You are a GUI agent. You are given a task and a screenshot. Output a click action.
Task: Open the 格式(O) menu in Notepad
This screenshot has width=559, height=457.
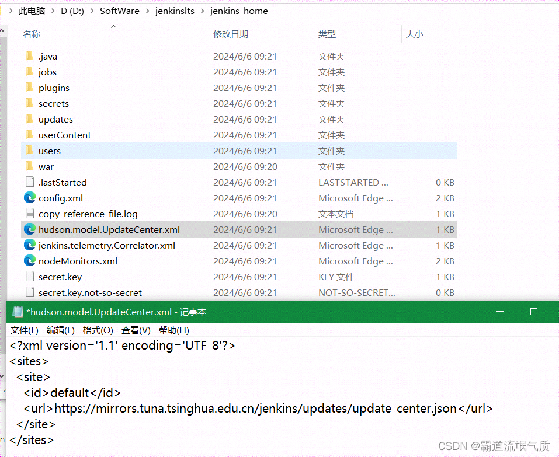click(98, 330)
